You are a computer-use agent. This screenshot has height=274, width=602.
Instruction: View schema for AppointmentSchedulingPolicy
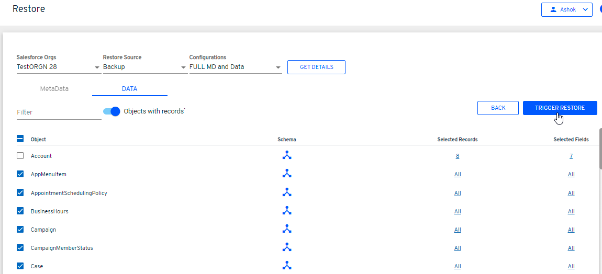[x=286, y=192]
